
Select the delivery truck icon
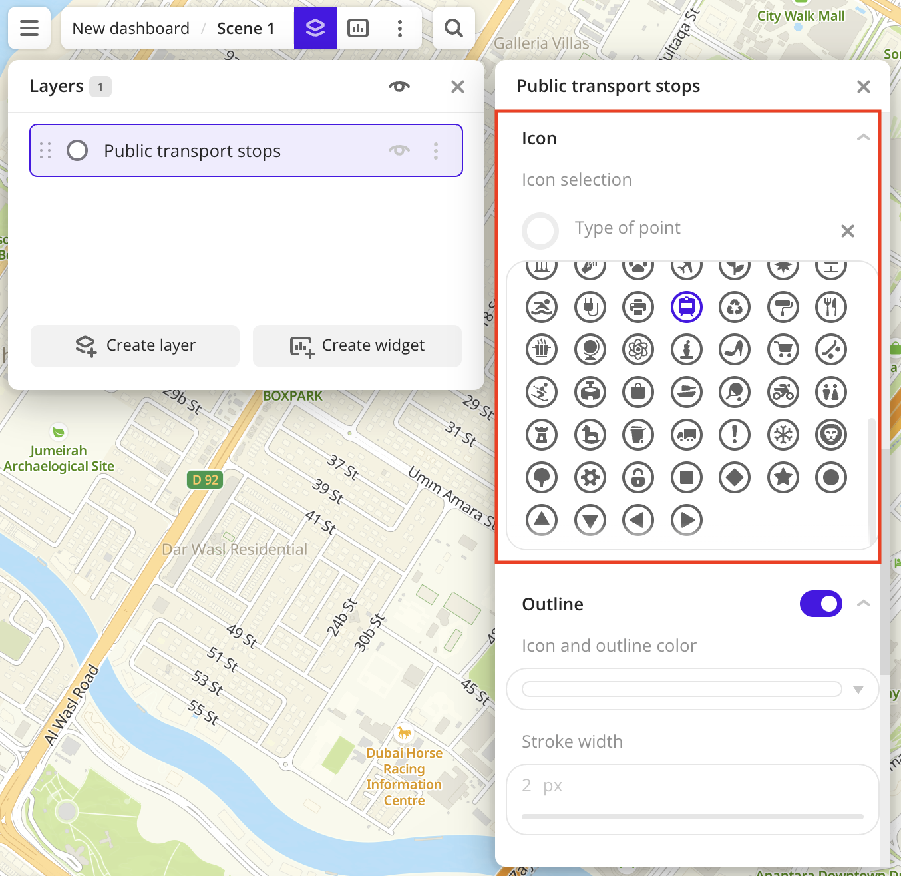coord(687,435)
